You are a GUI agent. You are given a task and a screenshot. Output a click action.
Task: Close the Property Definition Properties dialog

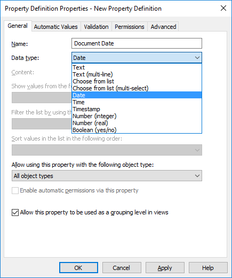[x=223, y=8]
